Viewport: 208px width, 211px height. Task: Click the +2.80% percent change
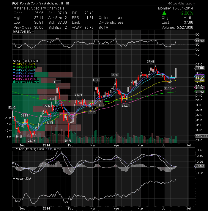[x=186, y=13]
